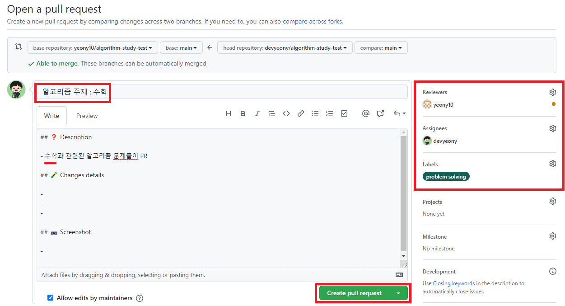Reference an issue with the cross-reference icon
The width and height of the screenshot is (565, 306).
(x=380, y=113)
